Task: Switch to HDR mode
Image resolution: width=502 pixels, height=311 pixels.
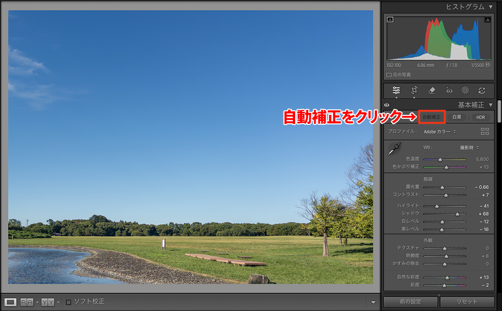Action: pyautogui.click(x=480, y=117)
